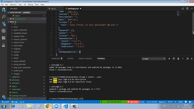Click the Open Changes icon in editor toolbar

click(x=182, y=8)
